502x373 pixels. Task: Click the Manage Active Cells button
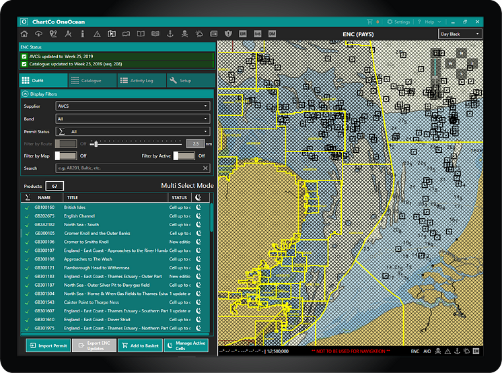186,345
